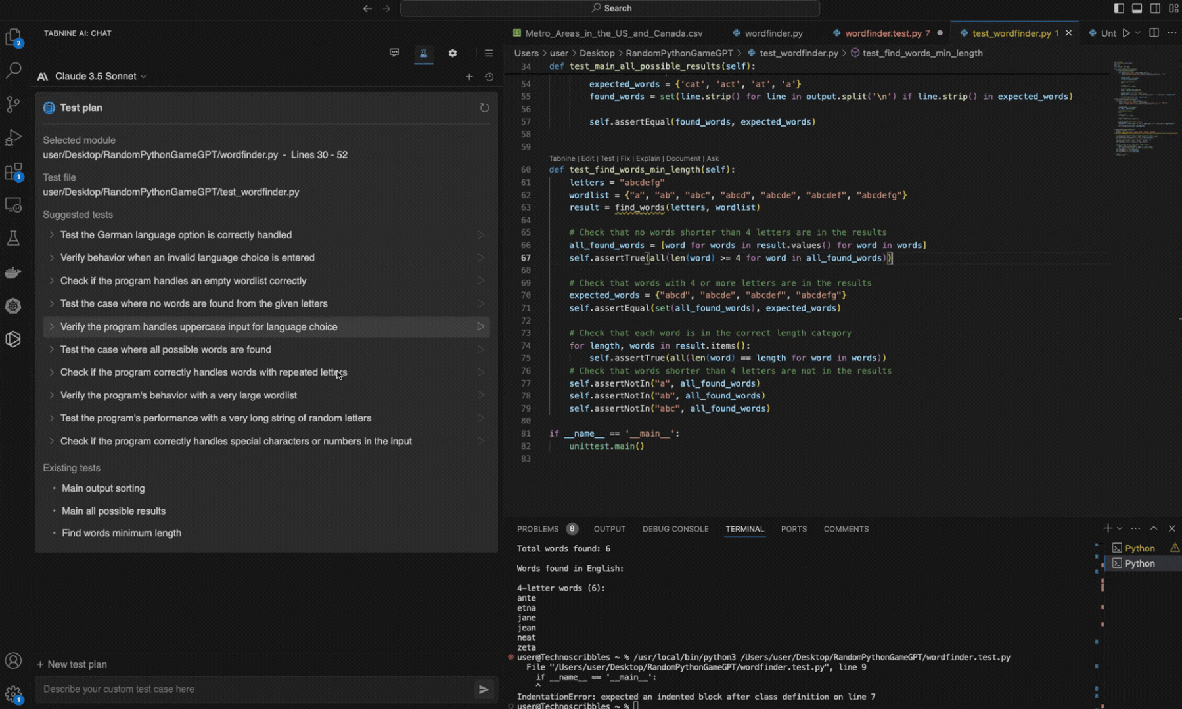
Task: Maximize the terminal panel with chevron
Action: [x=1153, y=528]
